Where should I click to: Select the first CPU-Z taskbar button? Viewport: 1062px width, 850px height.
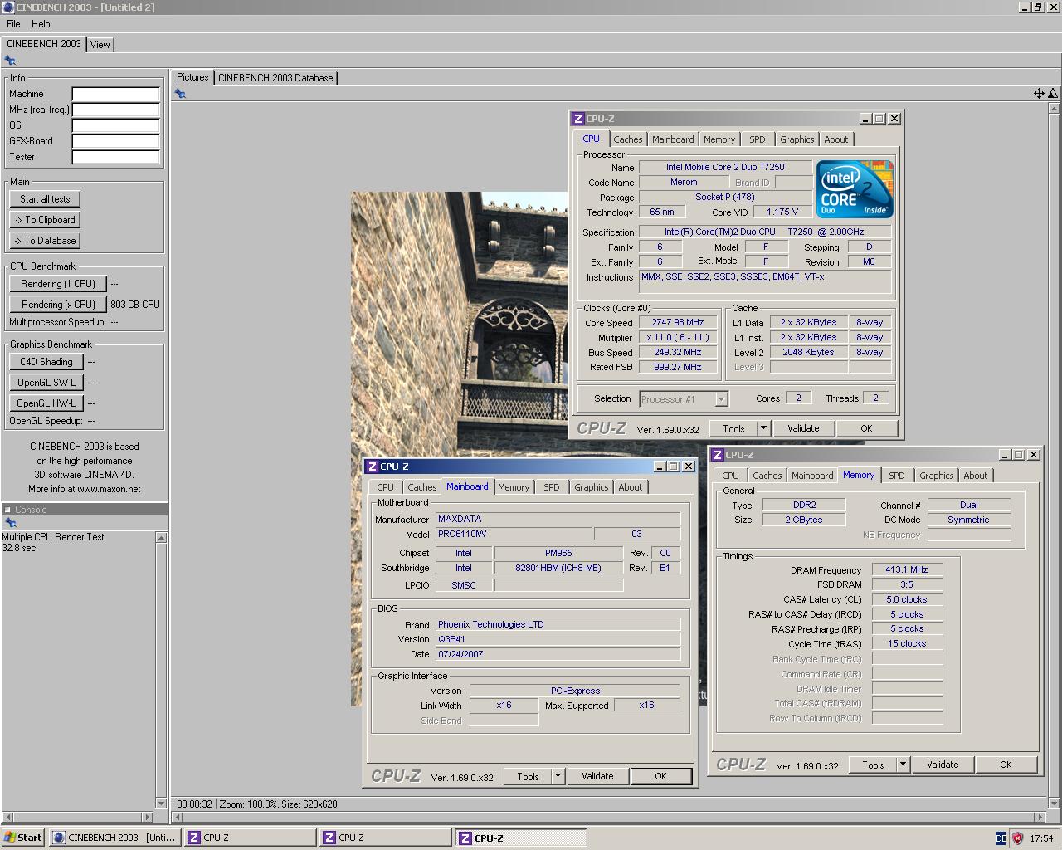point(251,838)
